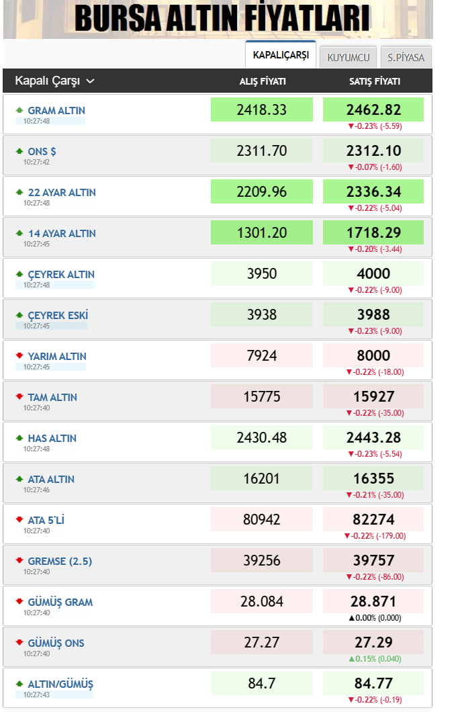Click red down arrow beside GREMSE (2.5)
Screen dimensions: 460x712
click(19, 561)
